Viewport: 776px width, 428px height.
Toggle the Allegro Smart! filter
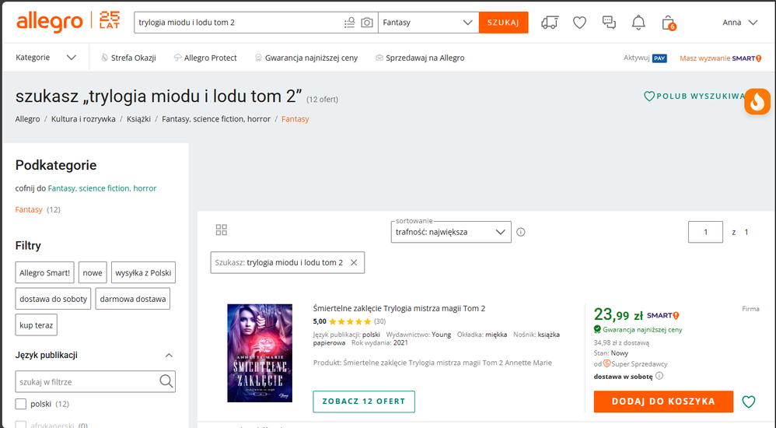click(x=45, y=272)
